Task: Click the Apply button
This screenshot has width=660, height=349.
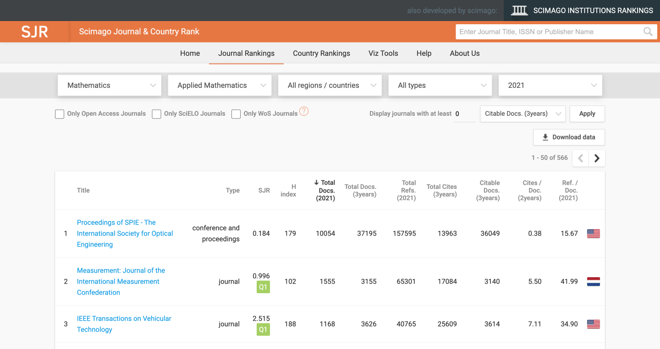Action: click(x=587, y=114)
